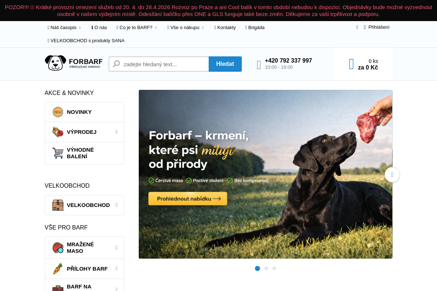Expand the Náš časopis dropdown
This screenshot has width=437, height=291.
64,27
